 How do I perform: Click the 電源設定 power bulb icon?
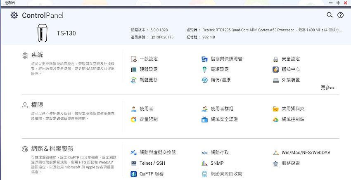tap(204, 69)
